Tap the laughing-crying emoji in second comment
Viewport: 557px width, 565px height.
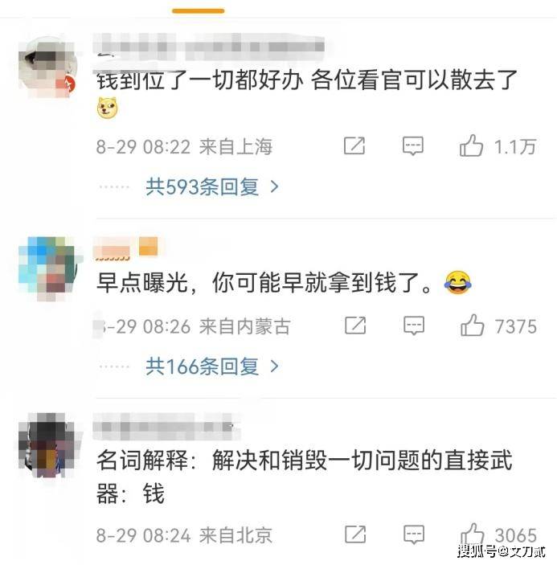458,282
